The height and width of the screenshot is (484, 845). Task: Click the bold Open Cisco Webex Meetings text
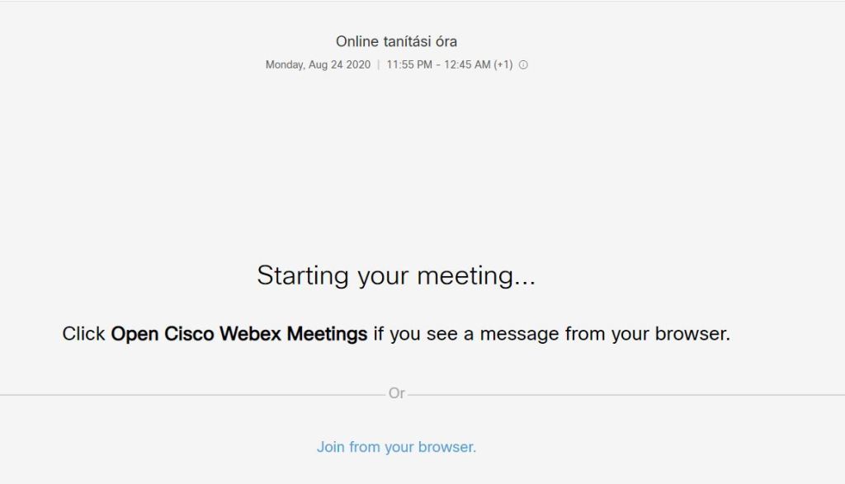pos(239,334)
